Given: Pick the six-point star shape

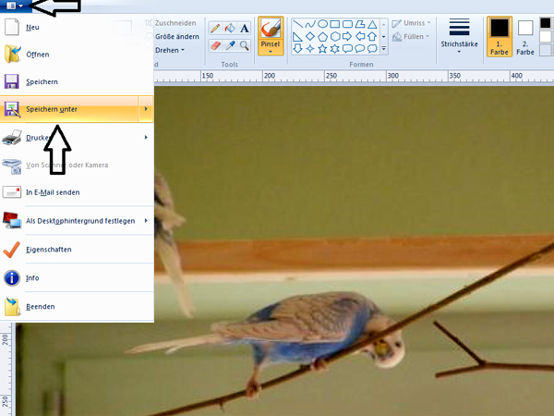Looking at the screenshot, I should coord(335,48).
